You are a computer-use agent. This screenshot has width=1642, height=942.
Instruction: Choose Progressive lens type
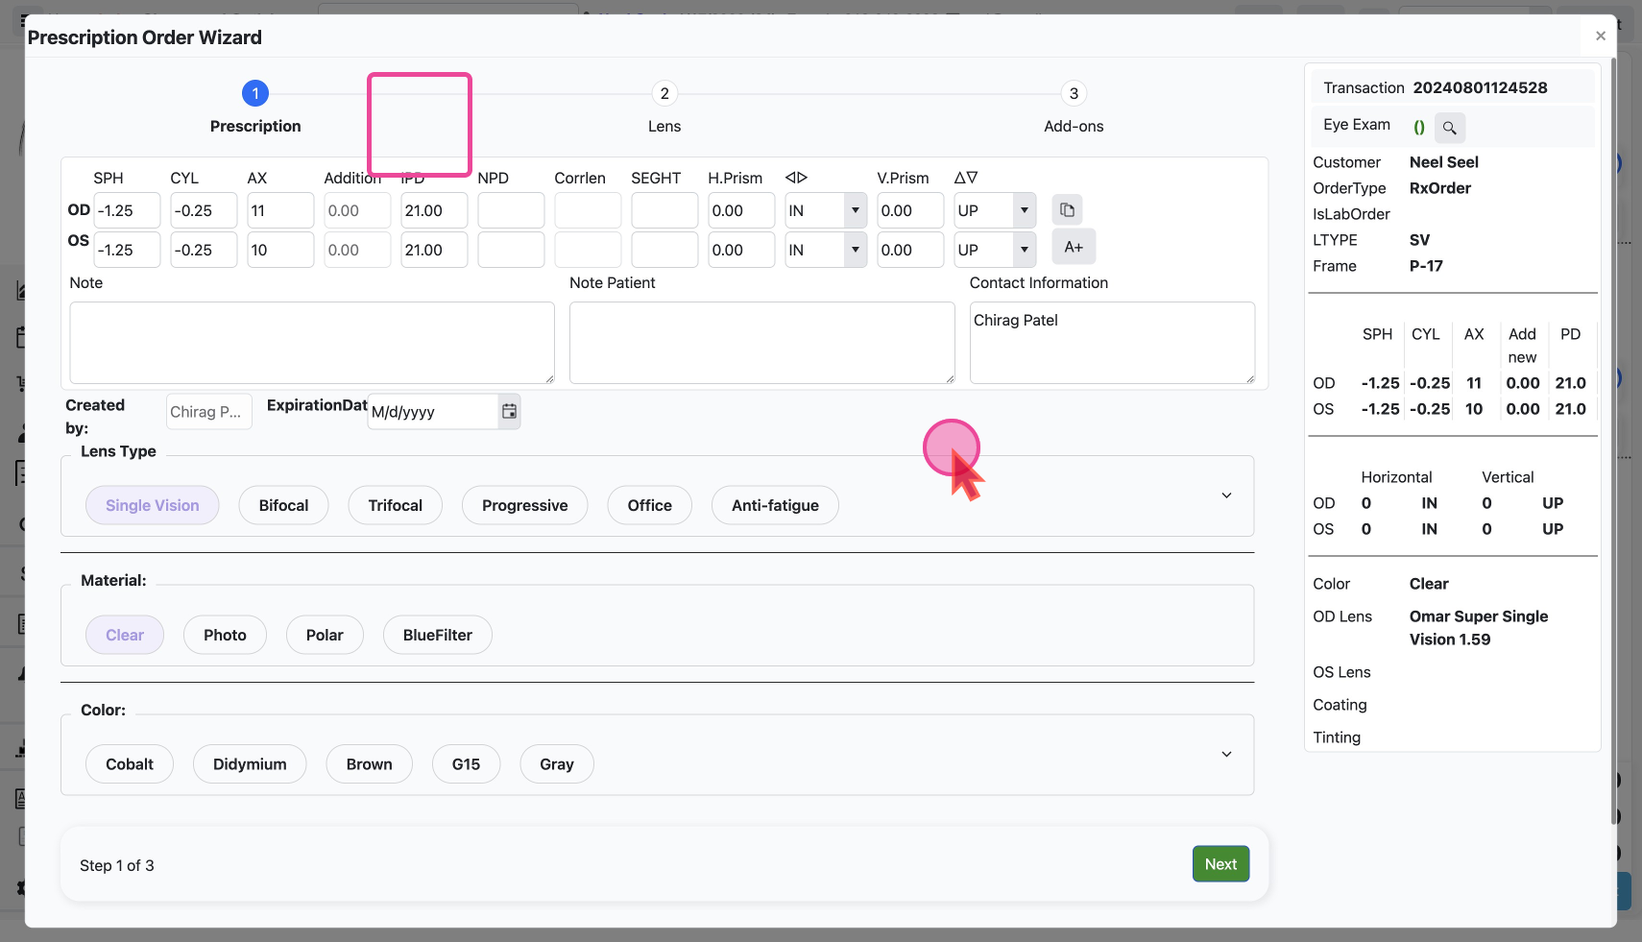(x=524, y=506)
